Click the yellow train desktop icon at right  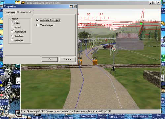[163, 24]
